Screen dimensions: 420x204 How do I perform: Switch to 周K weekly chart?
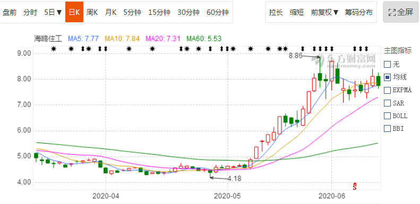92,12
